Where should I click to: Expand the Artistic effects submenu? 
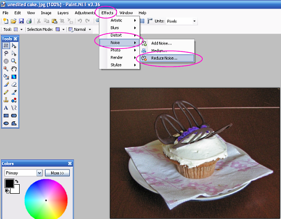pos(120,20)
